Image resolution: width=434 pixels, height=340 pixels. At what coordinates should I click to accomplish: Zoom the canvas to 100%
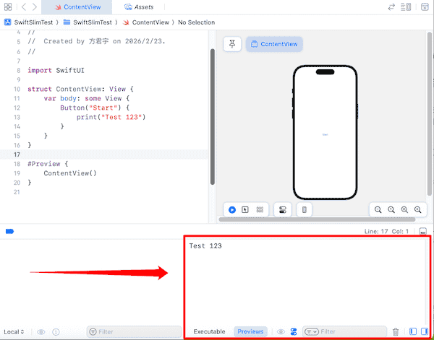391,209
